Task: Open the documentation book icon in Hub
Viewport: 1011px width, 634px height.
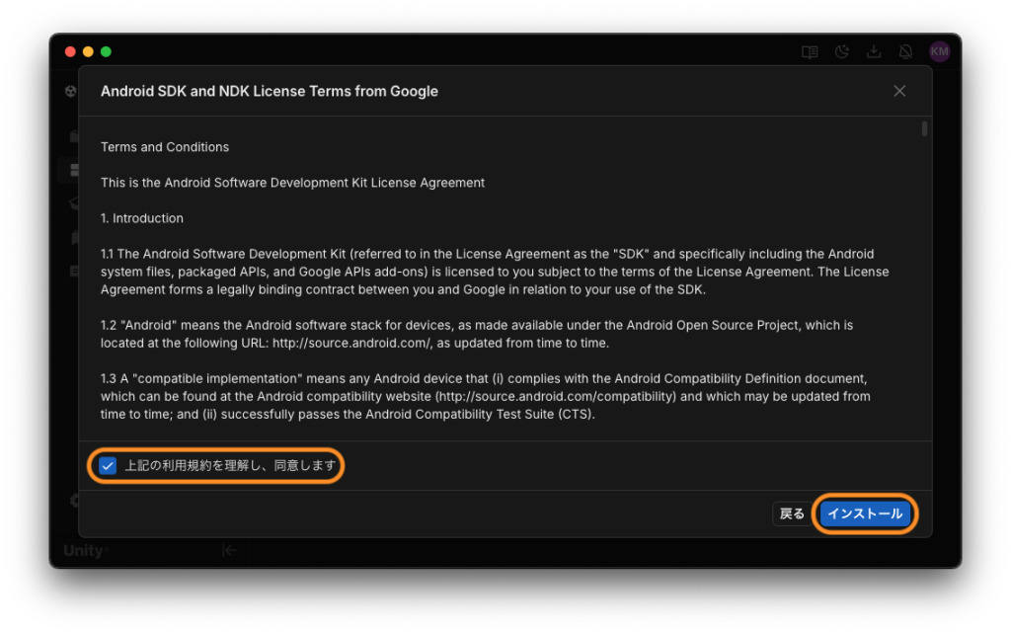Action: click(810, 51)
